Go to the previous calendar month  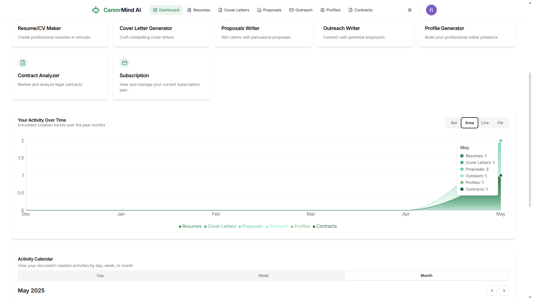[x=492, y=291]
